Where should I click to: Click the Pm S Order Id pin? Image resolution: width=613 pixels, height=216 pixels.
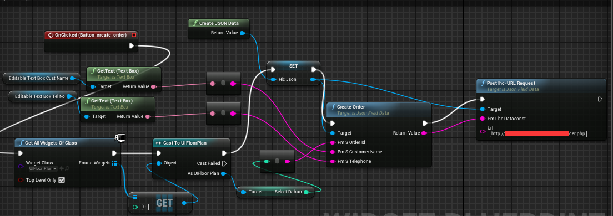[333, 142]
